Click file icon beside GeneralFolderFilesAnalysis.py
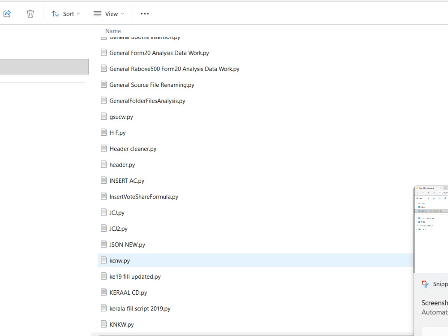 coord(104,100)
